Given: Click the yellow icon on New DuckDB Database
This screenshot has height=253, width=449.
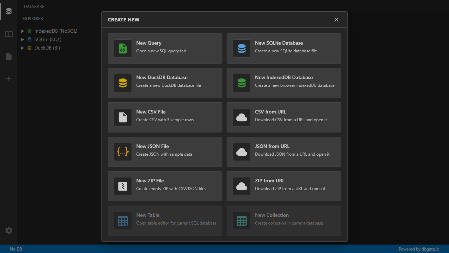Looking at the screenshot, I should [122, 83].
